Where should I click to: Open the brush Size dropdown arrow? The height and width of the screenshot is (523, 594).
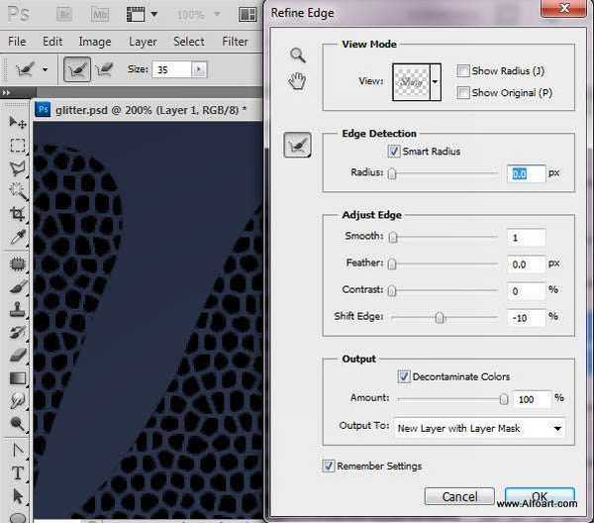200,69
